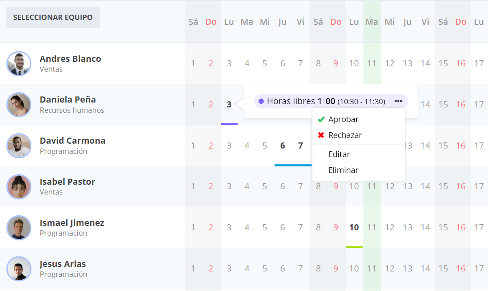This screenshot has height=291, width=488.
Task: Select bold day 3 in Daniela Peña's row
Action: coord(229,105)
